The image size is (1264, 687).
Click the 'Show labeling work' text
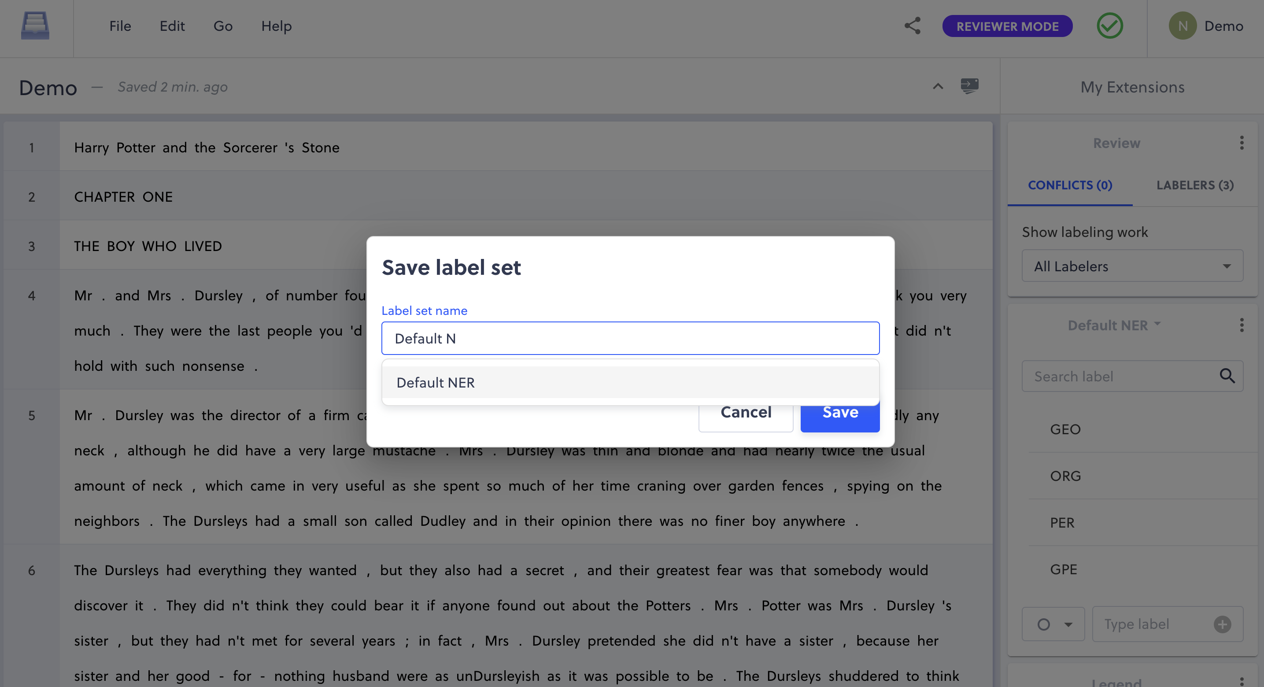1085,232
